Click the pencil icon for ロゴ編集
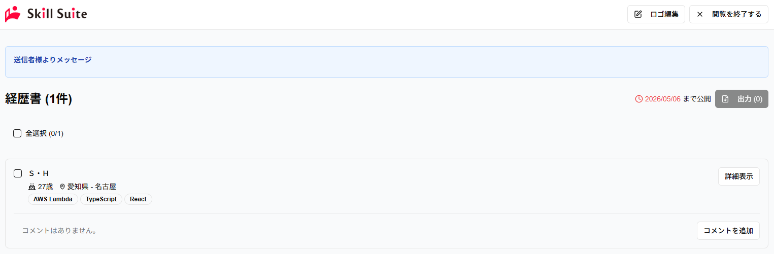This screenshot has width=774, height=254. pos(638,14)
